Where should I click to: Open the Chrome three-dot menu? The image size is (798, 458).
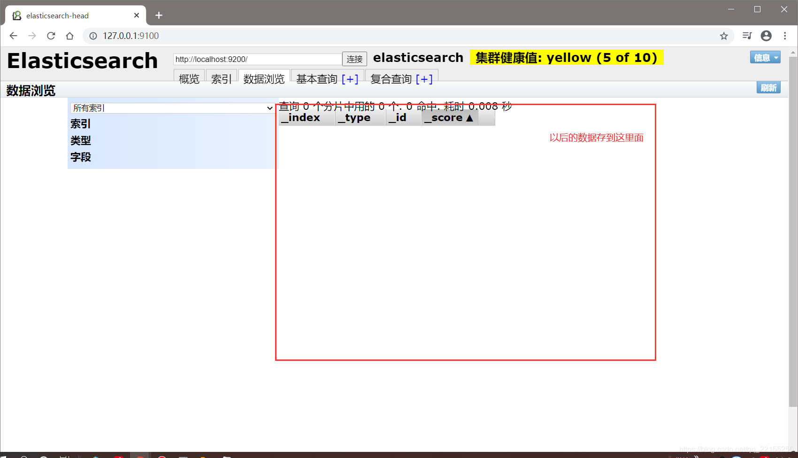tap(785, 36)
